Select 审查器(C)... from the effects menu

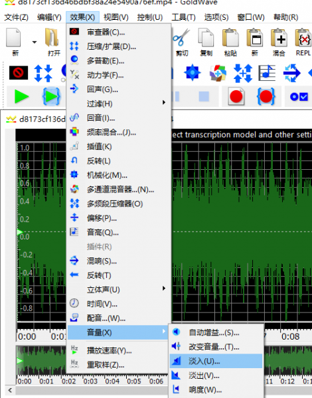[x=119, y=32]
